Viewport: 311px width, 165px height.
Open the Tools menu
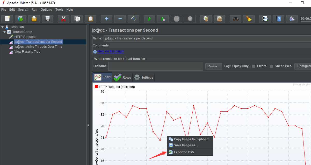click(x=59, y=10)
